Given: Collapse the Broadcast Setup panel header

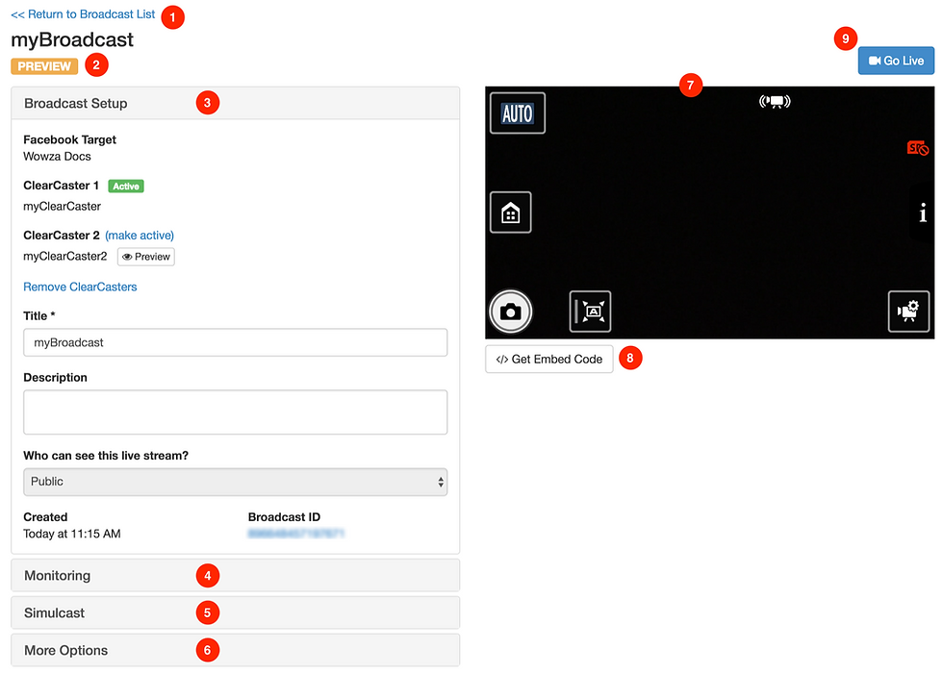Looking at the screenshot, I should (x=235, y=103).
